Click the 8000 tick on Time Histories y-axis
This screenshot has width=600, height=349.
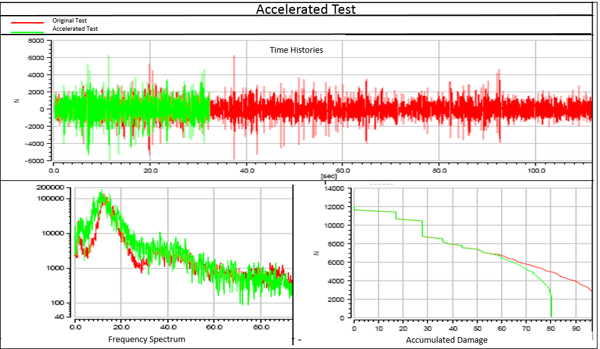(x=36, y=41)
